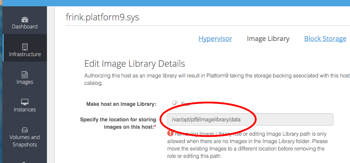Select the Infrastructure sidebar label
Screen dimensions: 350x163
pyautogui.click(x=25, y=54)
